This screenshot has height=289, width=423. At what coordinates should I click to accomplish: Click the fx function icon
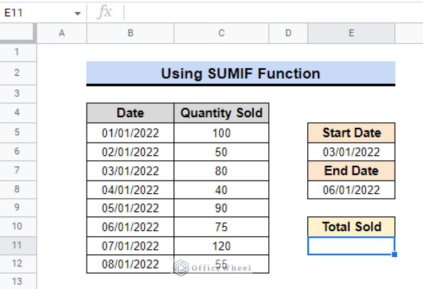coord(105,13)
